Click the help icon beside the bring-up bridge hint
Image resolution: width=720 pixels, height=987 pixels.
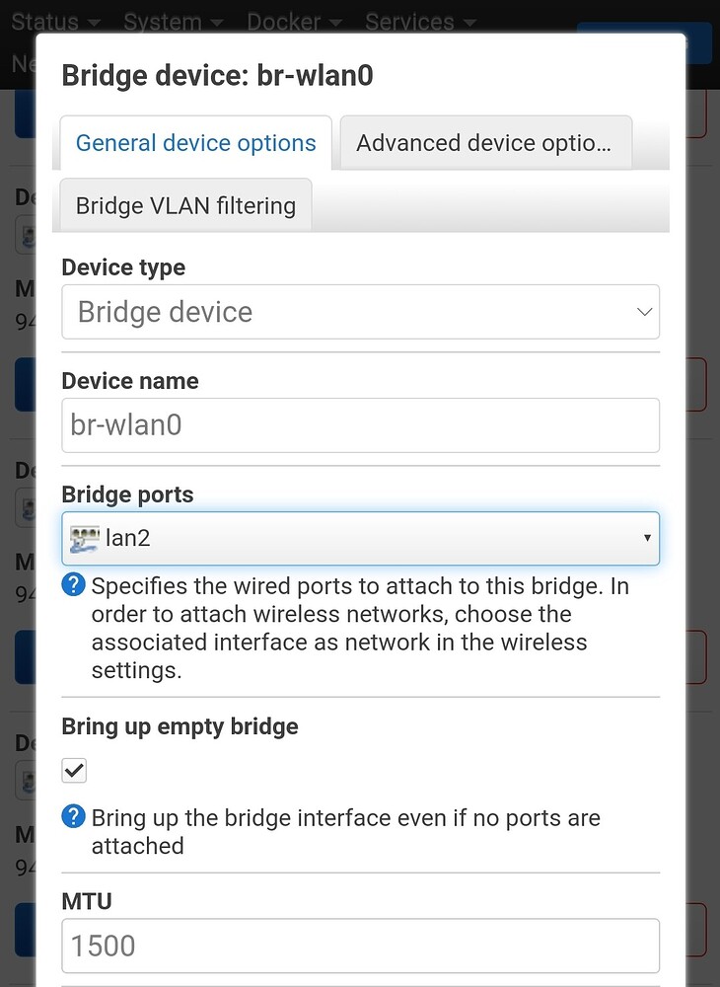[x=73, y=817]
